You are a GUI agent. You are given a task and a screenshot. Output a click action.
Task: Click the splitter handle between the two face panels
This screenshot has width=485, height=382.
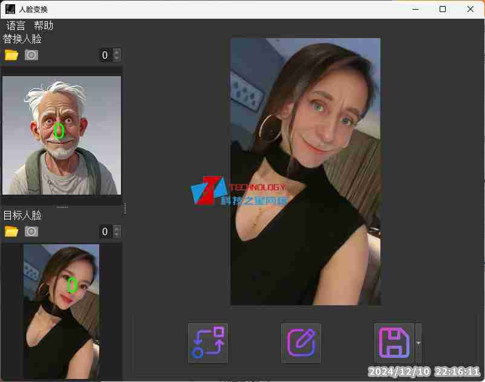click(62, 207)
